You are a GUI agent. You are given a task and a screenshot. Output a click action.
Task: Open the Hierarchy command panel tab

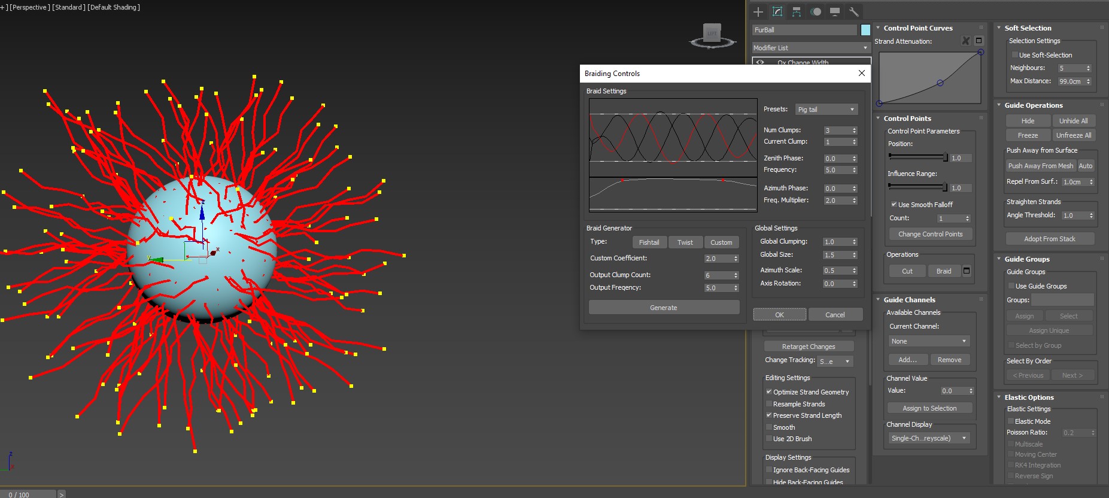(797, 12)
